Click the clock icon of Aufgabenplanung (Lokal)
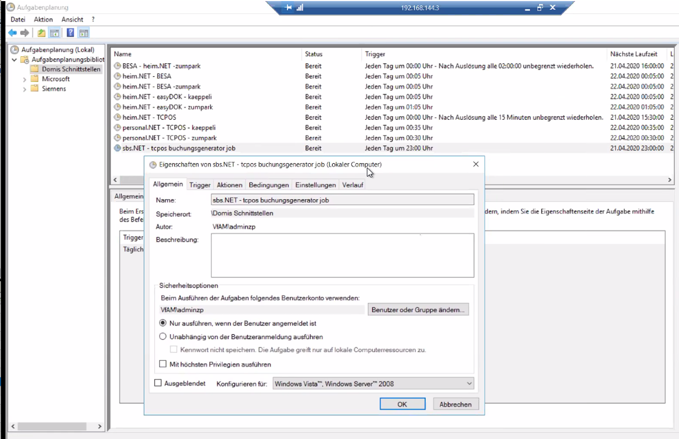The width and height of the screenshot is (679, 439). (15, 50)
